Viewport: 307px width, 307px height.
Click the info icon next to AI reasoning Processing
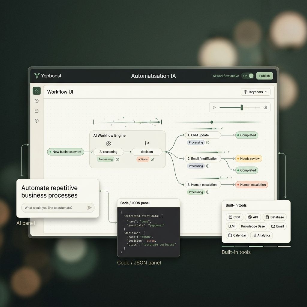coord(118,159)
